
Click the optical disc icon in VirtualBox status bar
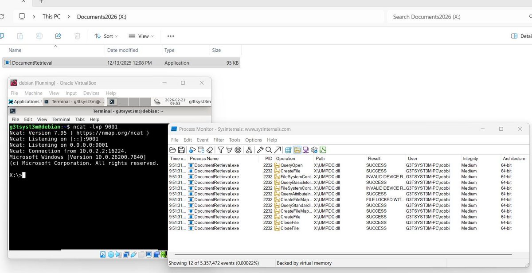click(x=111, y=255)
